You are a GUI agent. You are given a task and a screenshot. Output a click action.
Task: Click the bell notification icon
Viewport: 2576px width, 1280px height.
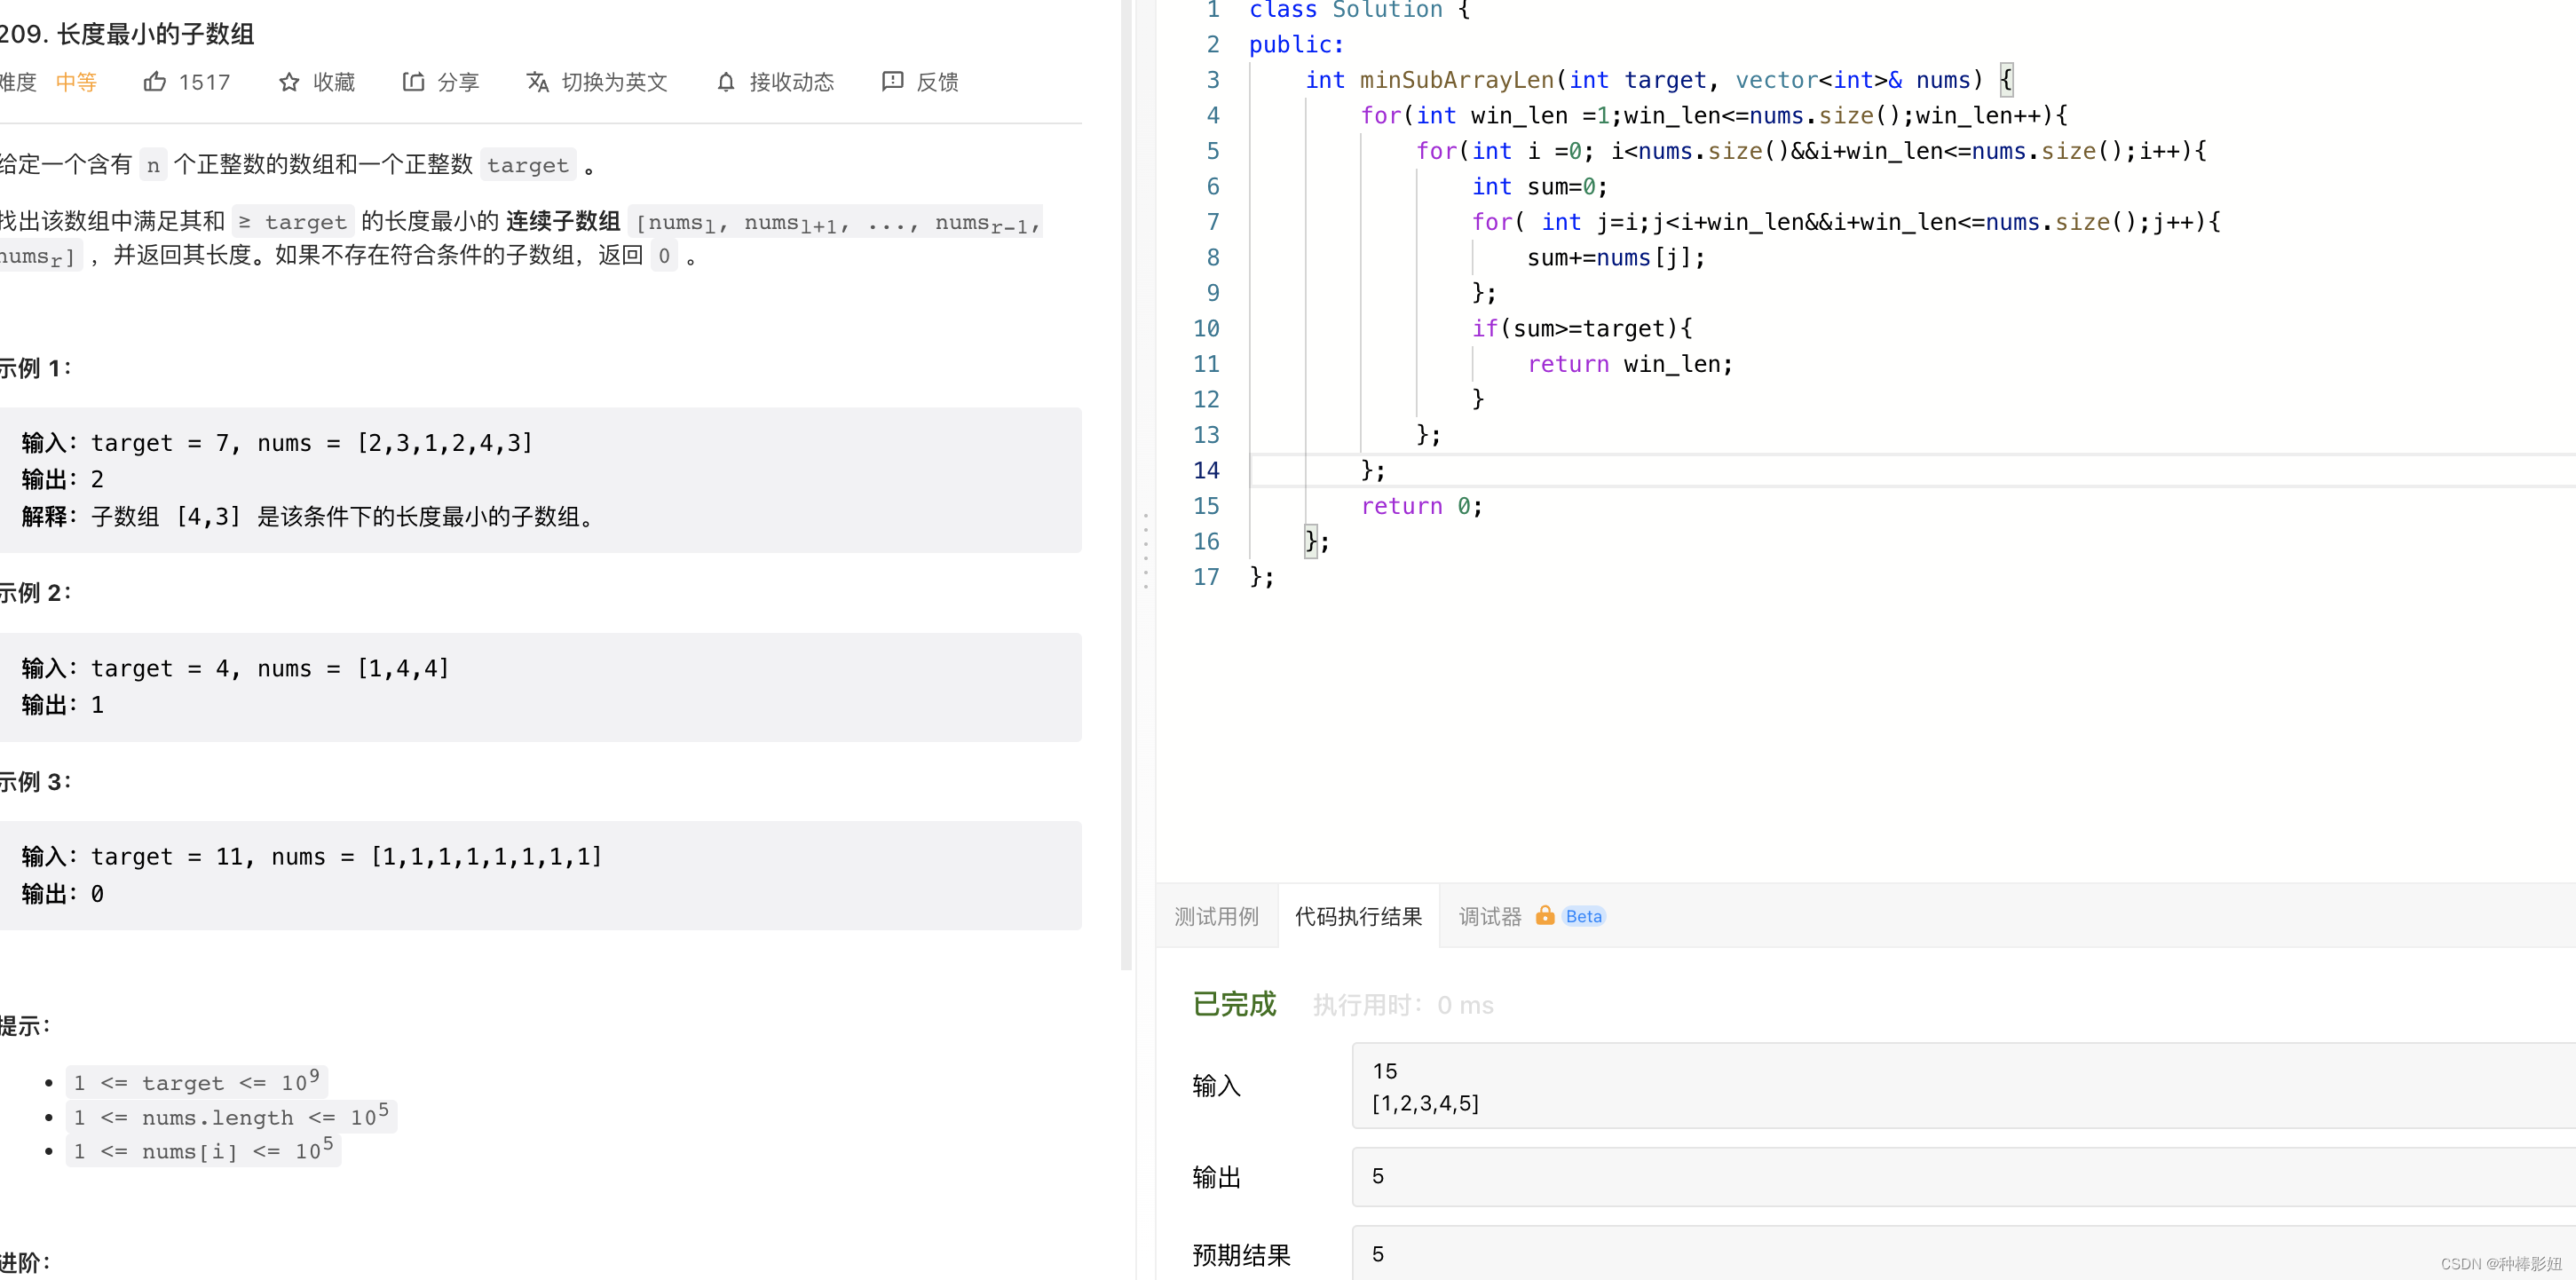(726, 82)
